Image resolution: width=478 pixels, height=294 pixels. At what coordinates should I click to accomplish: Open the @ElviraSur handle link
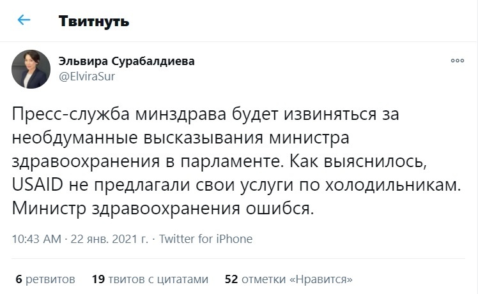coord(87,77)
